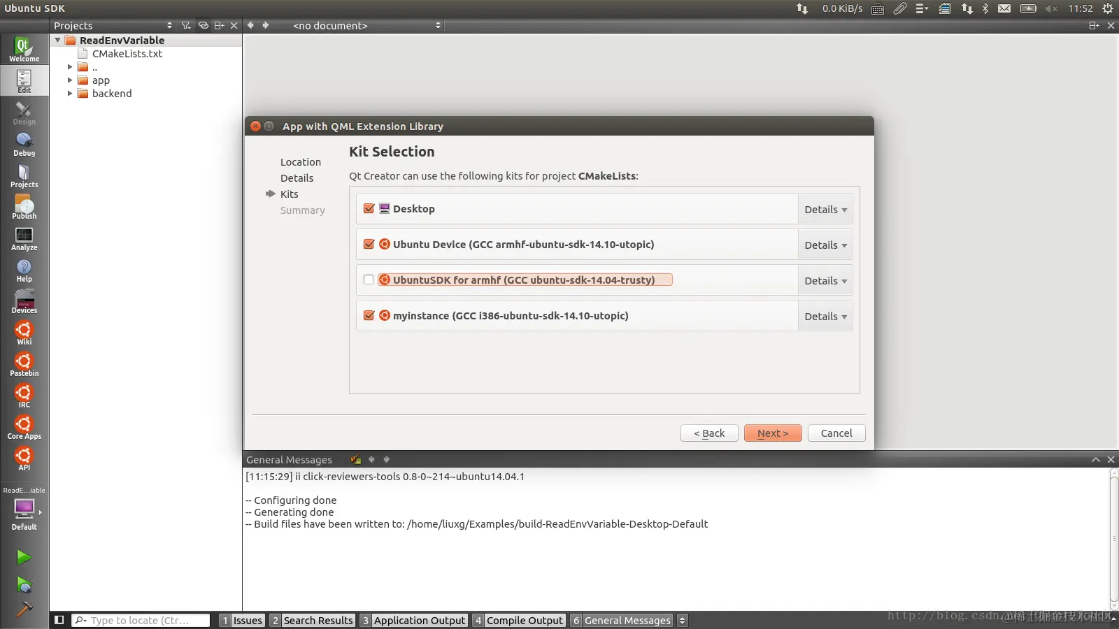Open the Ubuntu Wiki page
Screen dimensions: 1119x629
24,333
